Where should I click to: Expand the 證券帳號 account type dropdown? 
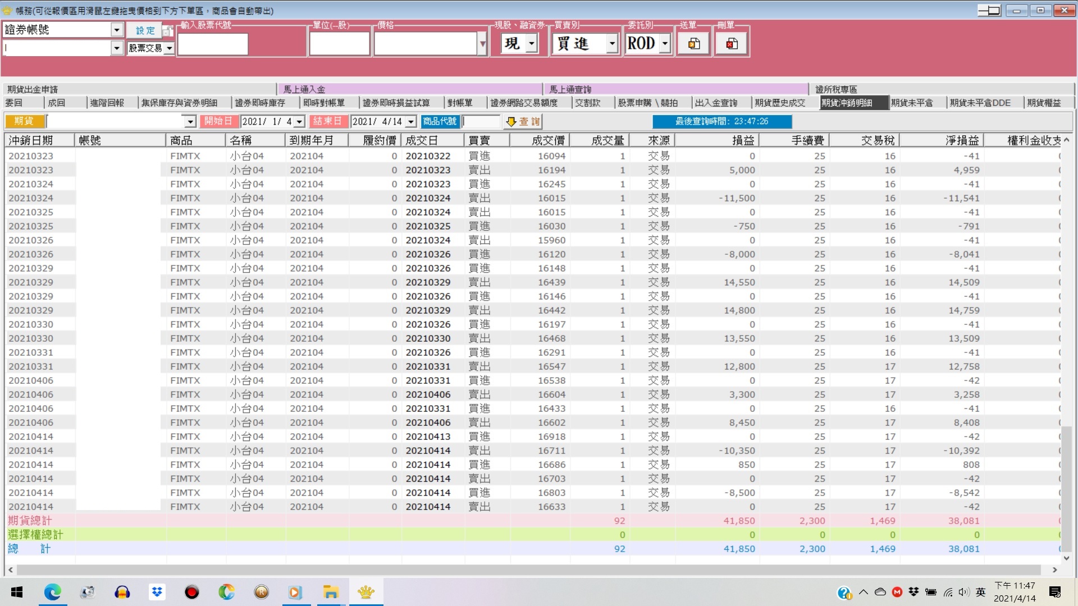coord(117,30)
